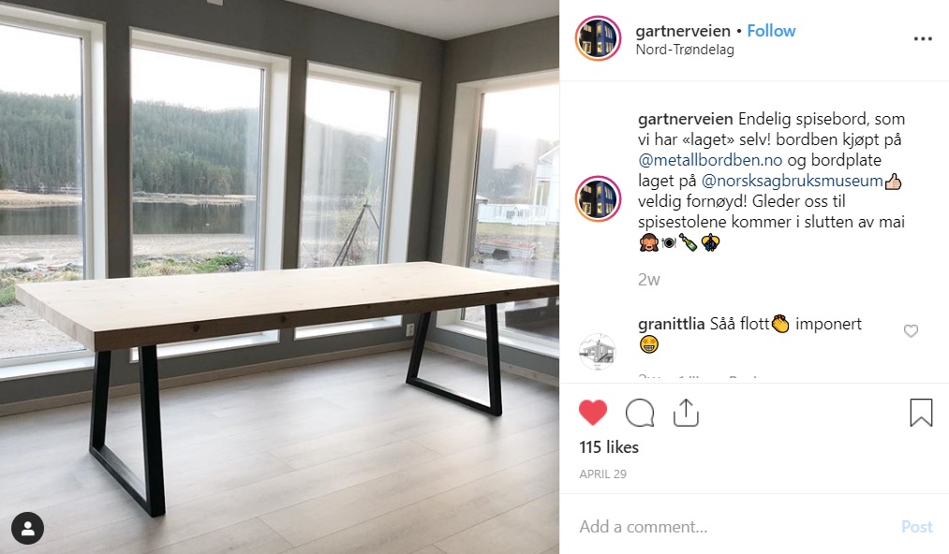The width and height of the screenshot is (949, 554).
Task: Like granittlia's comment with the small heart
Action: pyautogui.click(x=911, y=331)
